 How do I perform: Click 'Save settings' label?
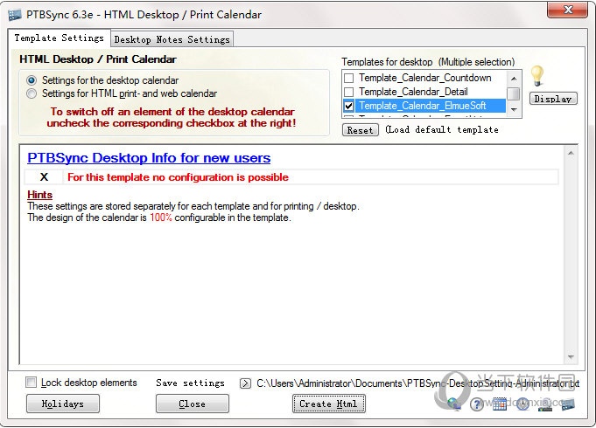pyautogui.click(x=190, y=383)
